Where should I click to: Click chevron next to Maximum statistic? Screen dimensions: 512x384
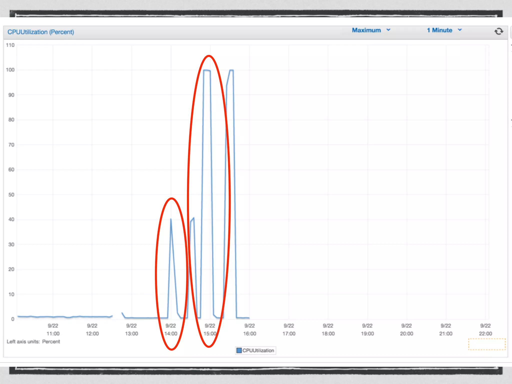(x=388, y=30)
